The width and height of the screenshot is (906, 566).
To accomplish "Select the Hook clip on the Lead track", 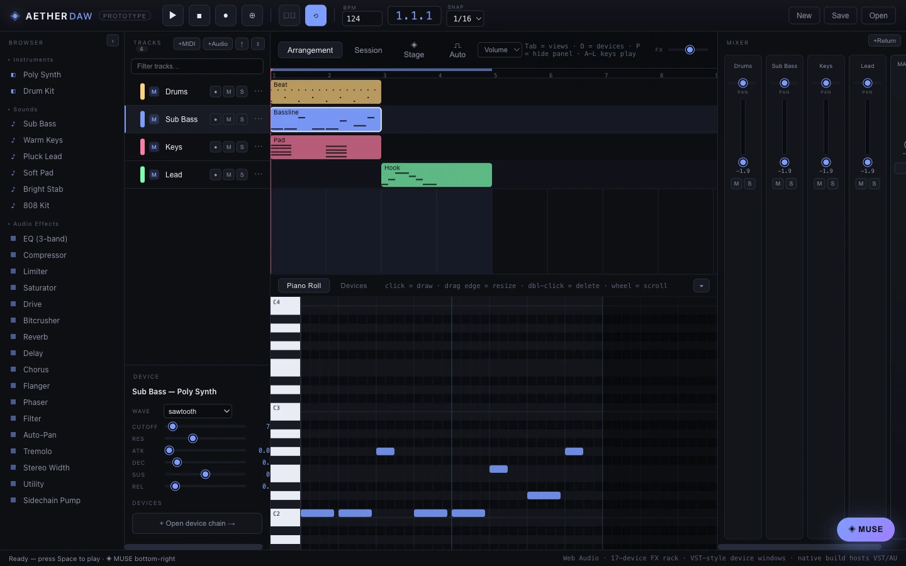I will [x=437, y=175].
